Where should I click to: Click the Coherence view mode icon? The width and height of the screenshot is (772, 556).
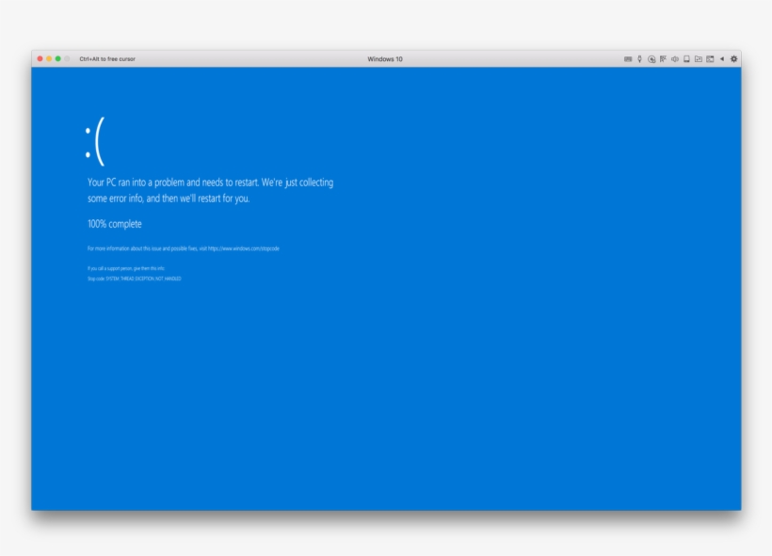click(x=710, y=58)
